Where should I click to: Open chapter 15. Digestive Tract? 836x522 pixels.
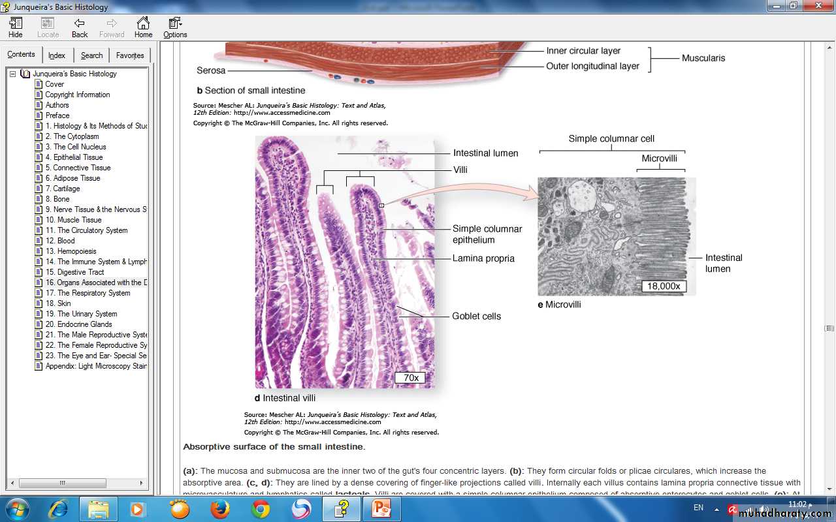[74, 272]
